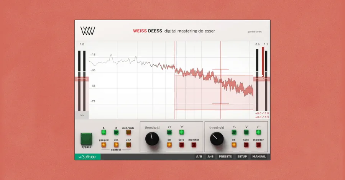Click the gambit series label
This screenshot has width=345, height=180.
point(255,32)
